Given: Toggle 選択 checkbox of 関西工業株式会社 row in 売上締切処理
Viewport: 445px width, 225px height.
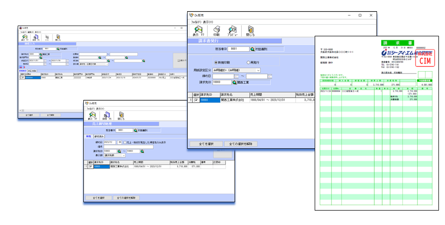Looking at the screenshot, I should (90, 166).
